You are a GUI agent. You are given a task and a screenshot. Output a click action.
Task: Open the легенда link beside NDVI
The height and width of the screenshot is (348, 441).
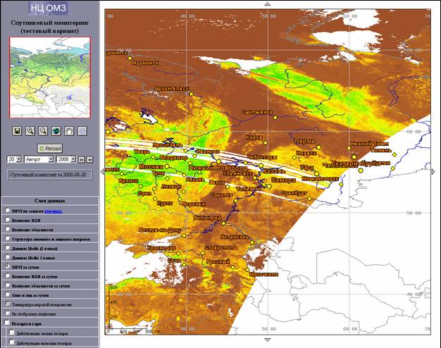pos(54,210)
